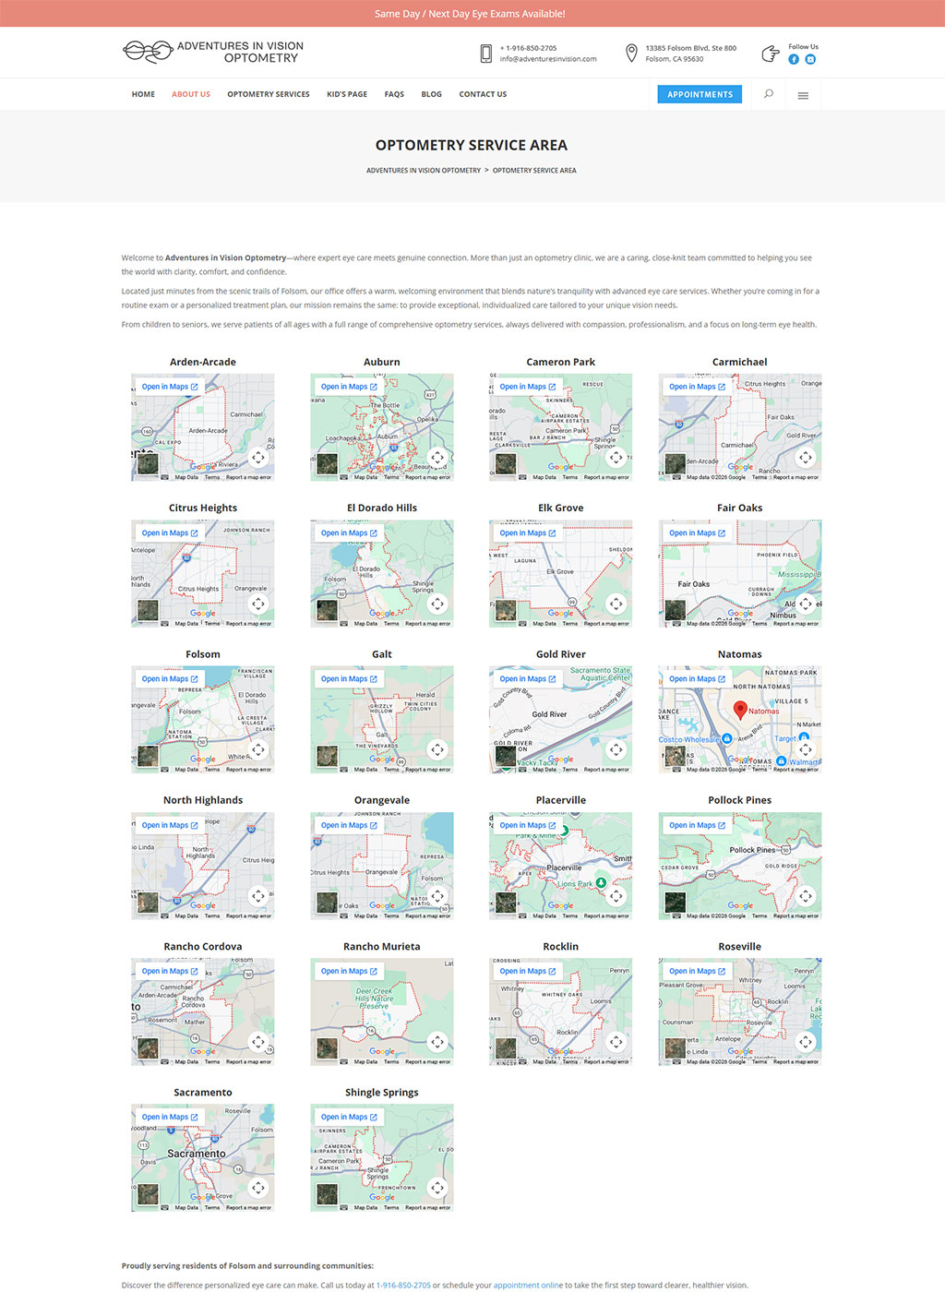Viewport: 945px width, 1292px height.
Task: Toggle fullscreen on the Sacramento map
Action: pos(258,1188)
